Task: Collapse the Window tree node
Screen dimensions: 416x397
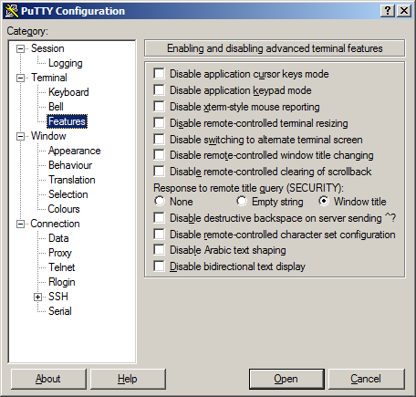Action: coord(20,136)
